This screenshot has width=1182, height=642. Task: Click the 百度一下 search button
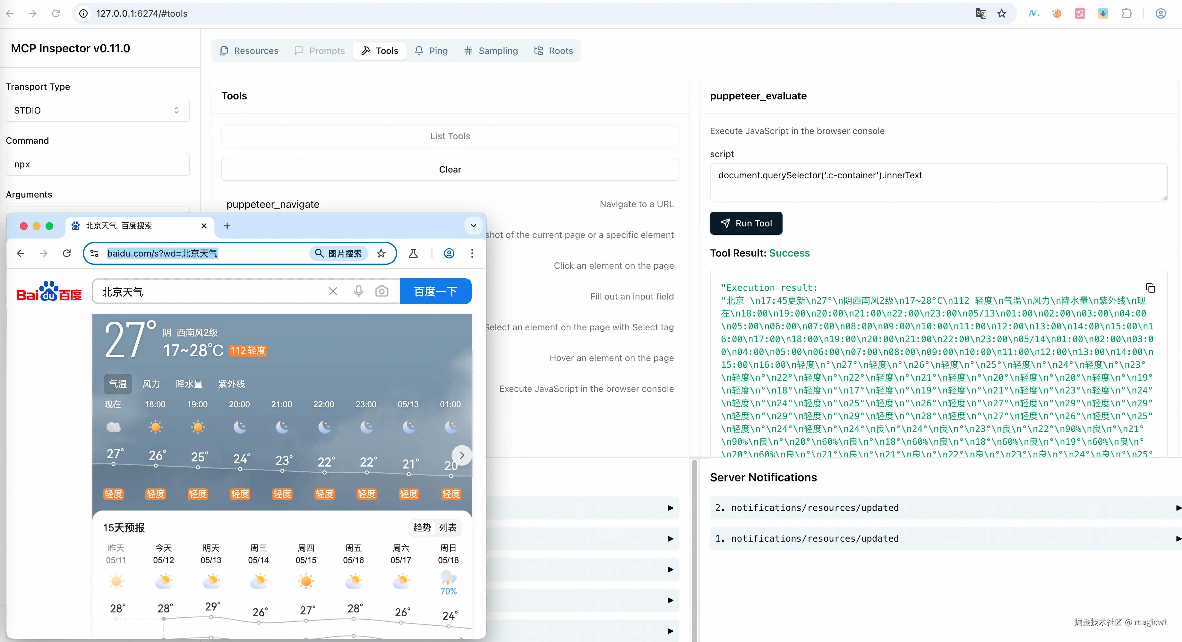pyautogui.click(x=435, y=291)
